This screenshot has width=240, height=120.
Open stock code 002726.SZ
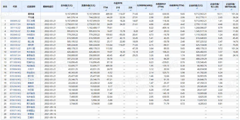pyautogui.click(x=15, y=31)
